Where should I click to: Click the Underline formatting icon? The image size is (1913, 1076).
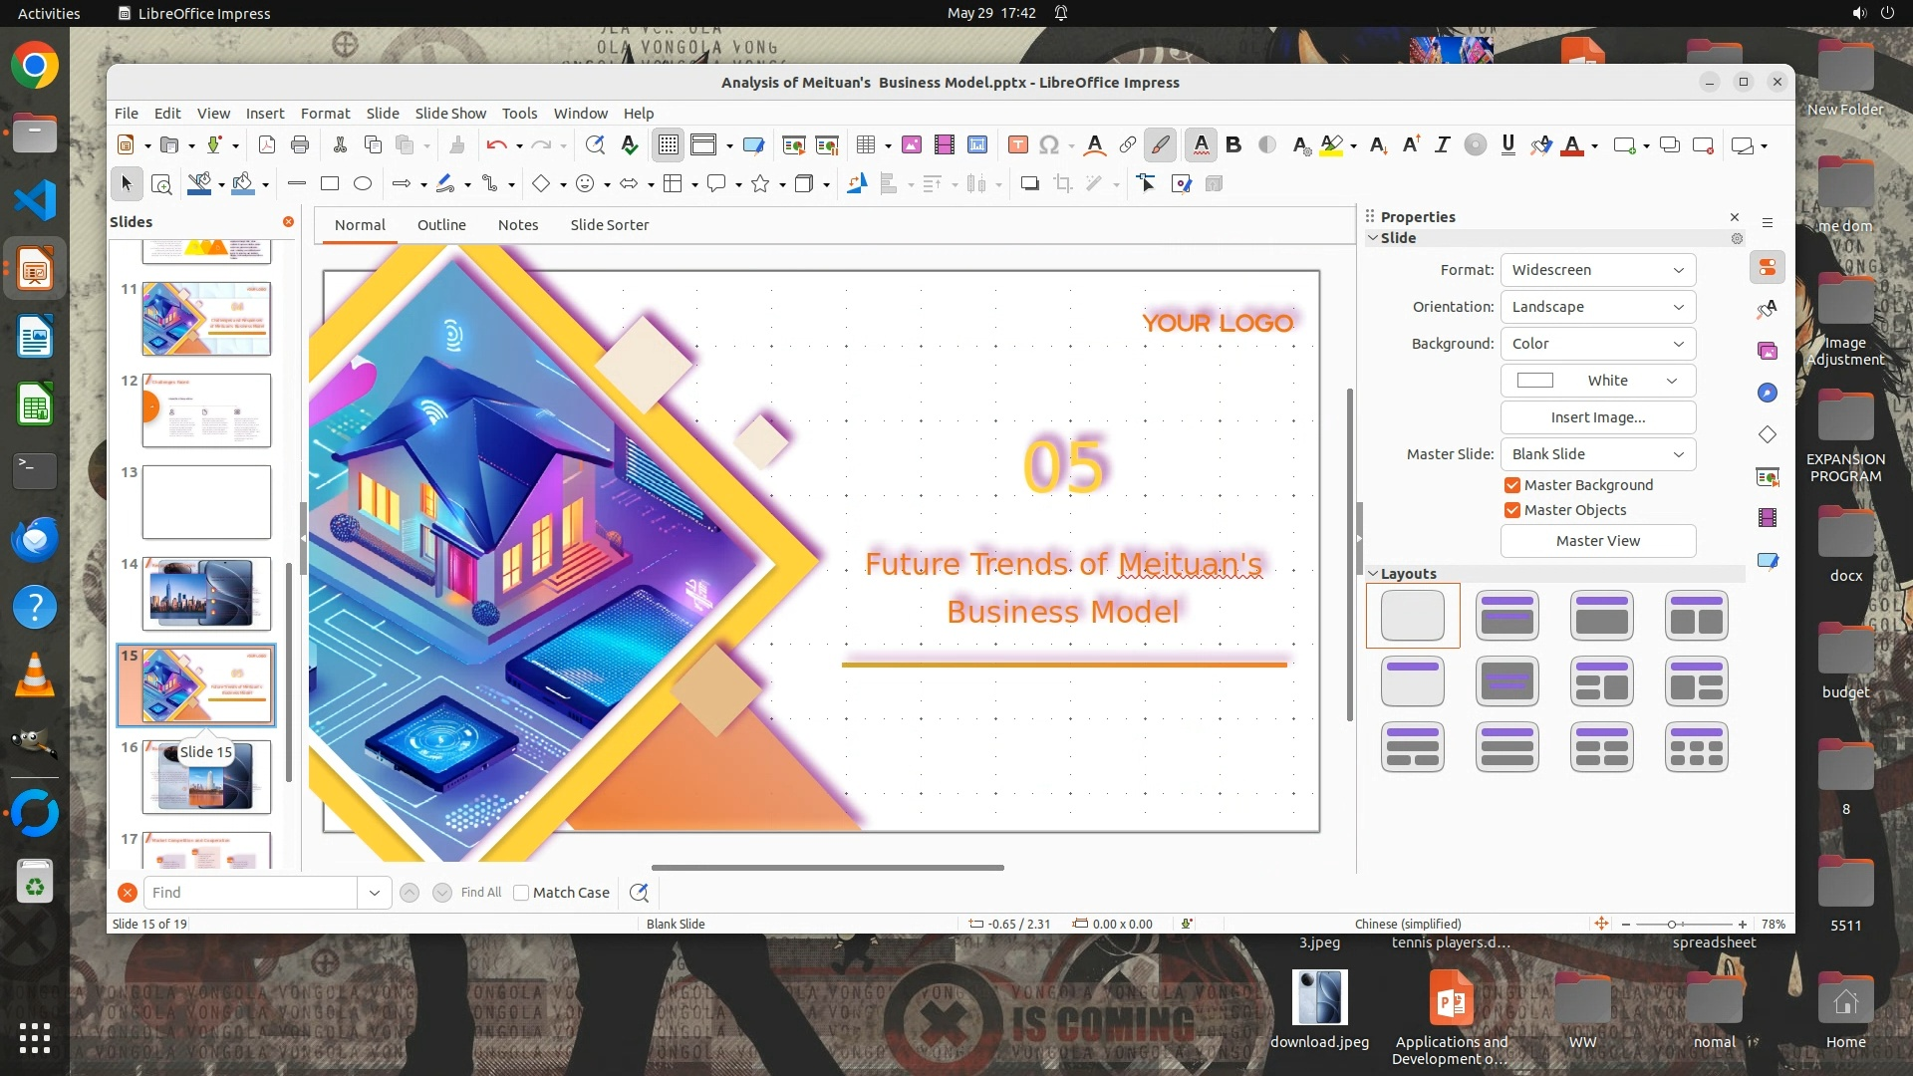[1507, 145]
